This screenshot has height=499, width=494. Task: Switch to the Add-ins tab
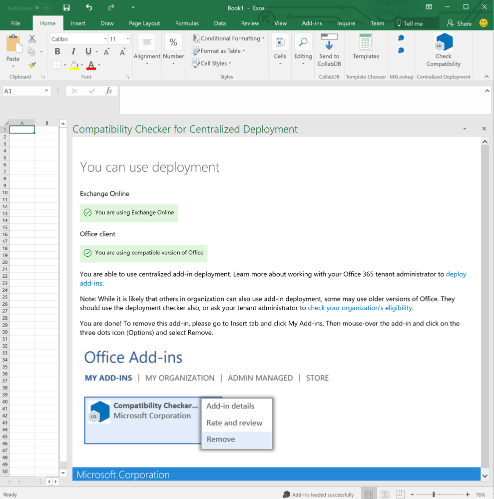coord(312,23)
